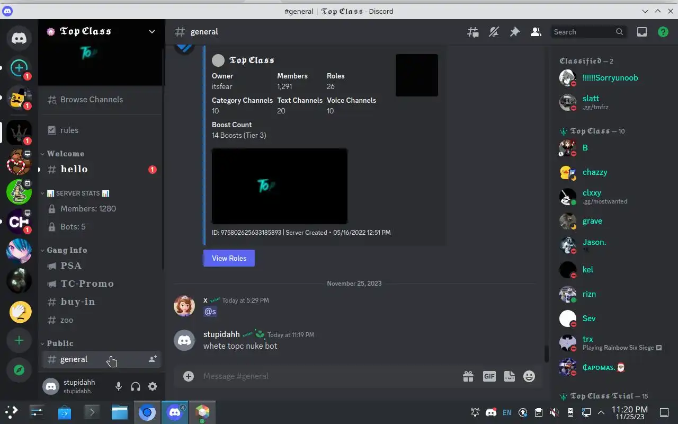Open the green snake server icon
Image resolution: width=678 pixels, height=424 pixels.
click(x=19, y=192)
